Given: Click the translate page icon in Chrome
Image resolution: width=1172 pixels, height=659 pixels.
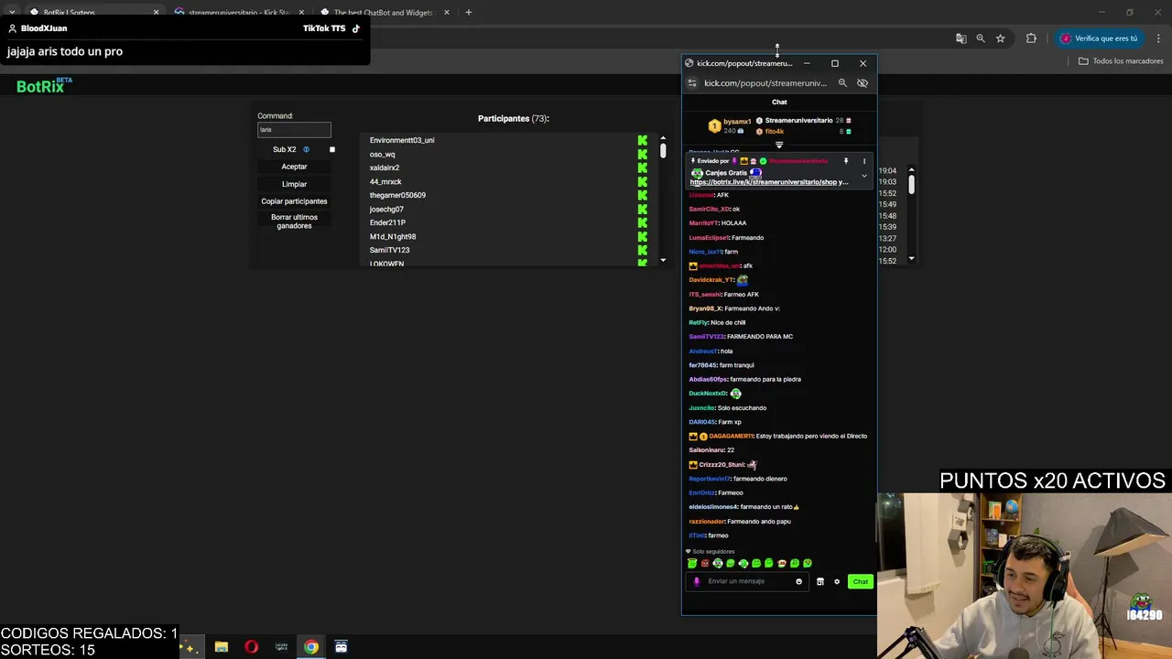Looking at the screenshot, I should [x=960, y=38].
